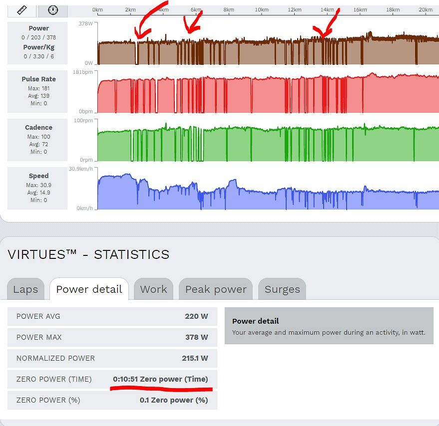Select the Power detail tab

point(89,289)
